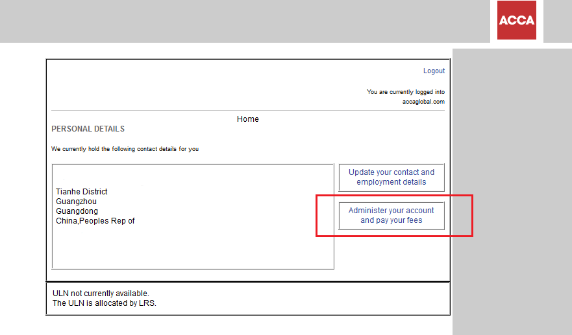Click the Logout link
The image size is (572, 335).
click(434, 71)
